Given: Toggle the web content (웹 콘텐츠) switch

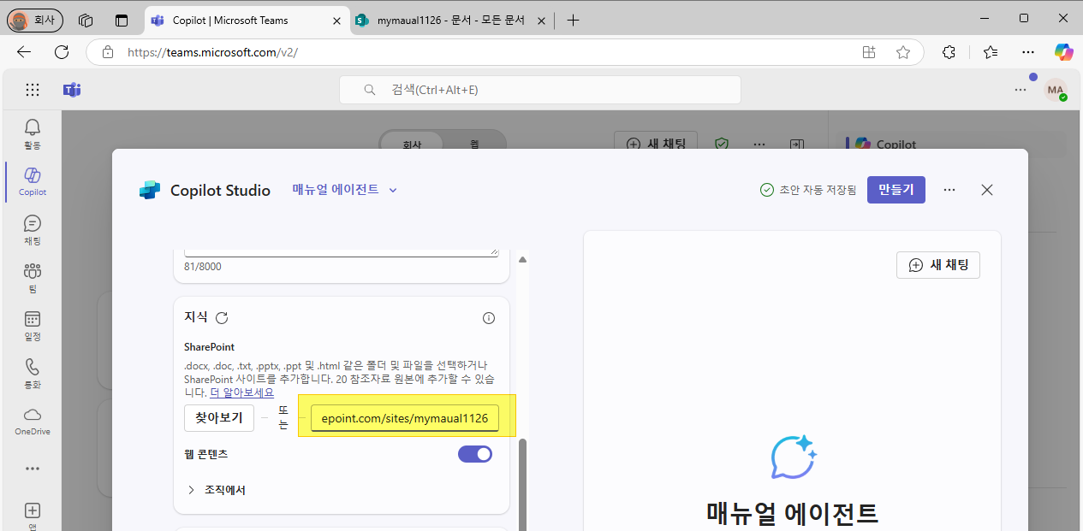Looking at the screenshot, I should click(x=475, y=454).
